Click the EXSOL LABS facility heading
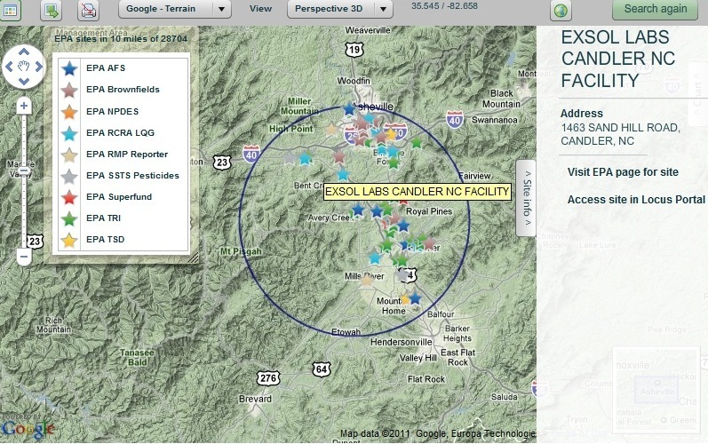Image resolution: width=708 pixels, height=444 pixels. coord(618,59)
